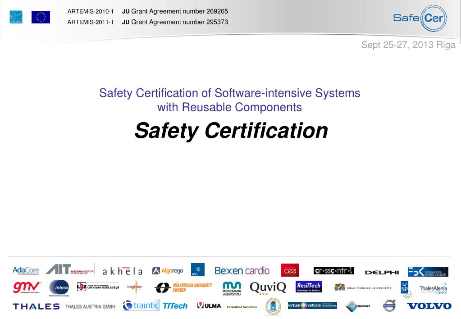This screenshot has width=461, height=319.
Task: Click the ARTEMIS logo in the header
Action: 16,17
